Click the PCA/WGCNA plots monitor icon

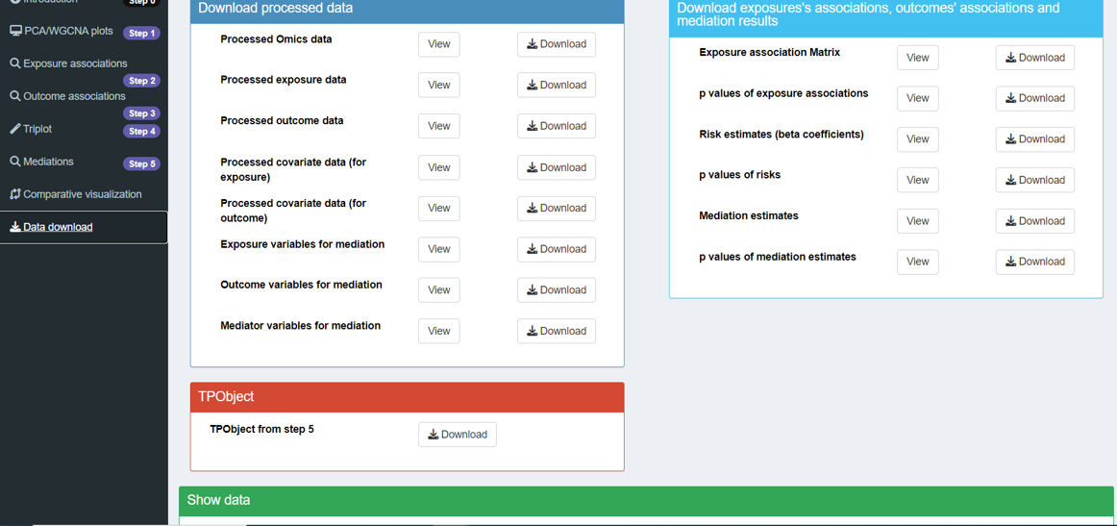15,32
